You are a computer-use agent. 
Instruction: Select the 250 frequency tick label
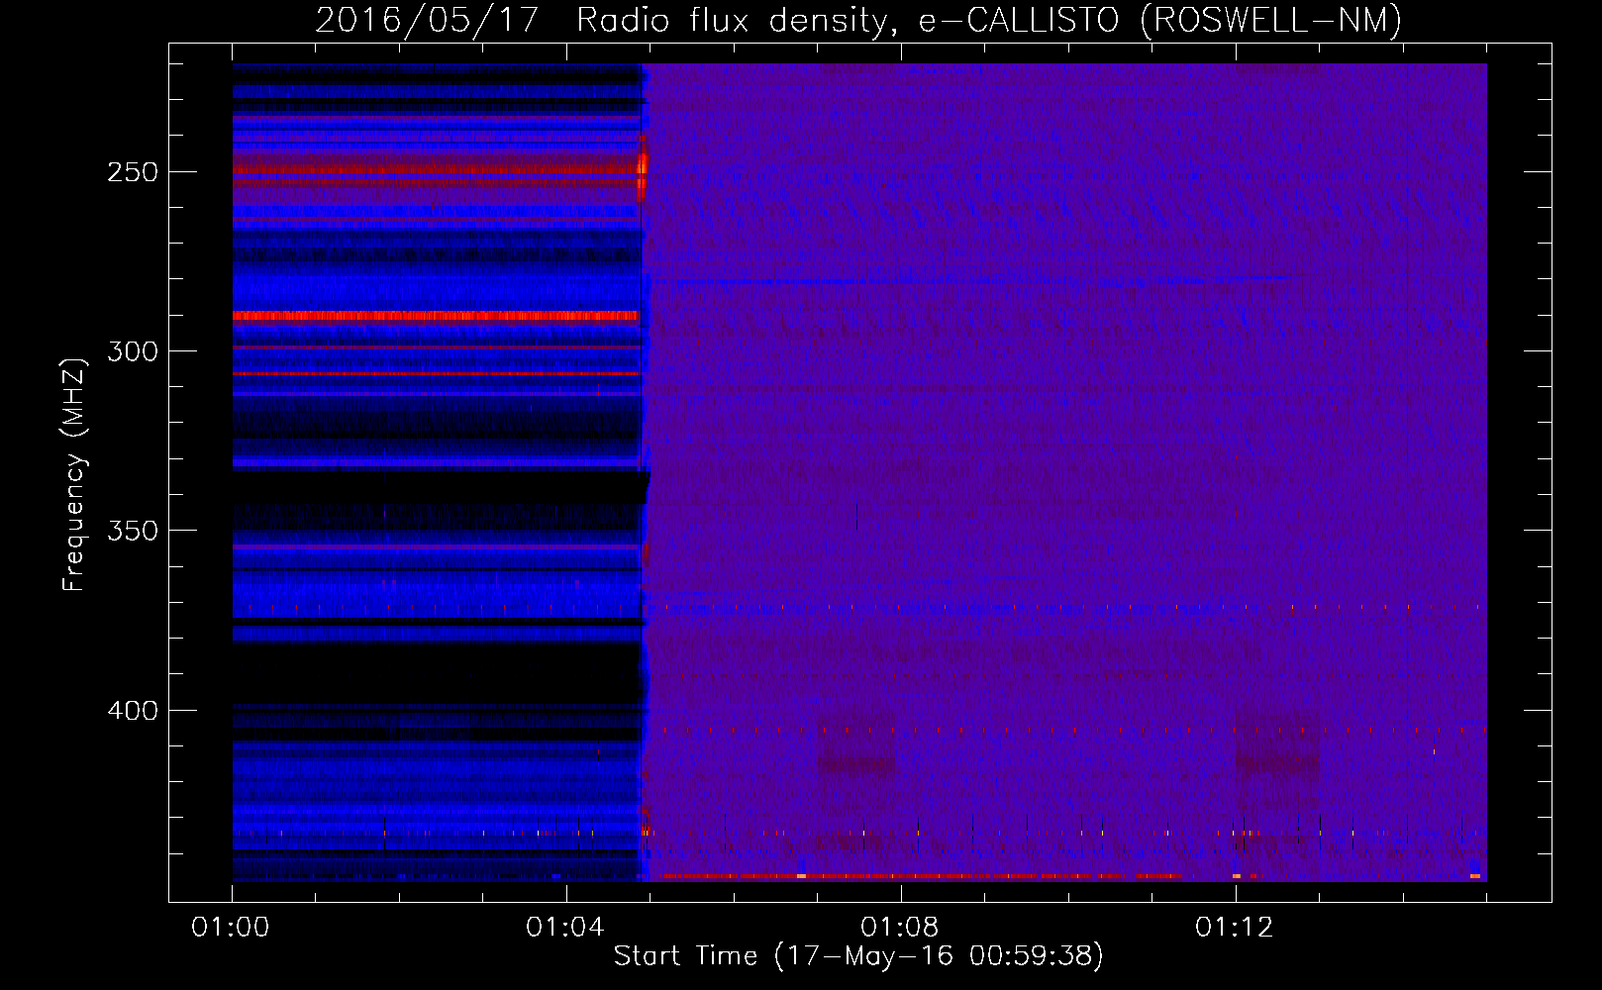[133, 172]
